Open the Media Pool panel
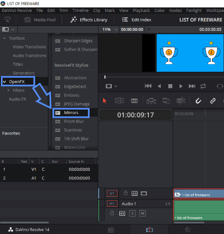Image resolution: width=224 pixels, height=234 pixels. pyautogui.click(x=40, y=20)
